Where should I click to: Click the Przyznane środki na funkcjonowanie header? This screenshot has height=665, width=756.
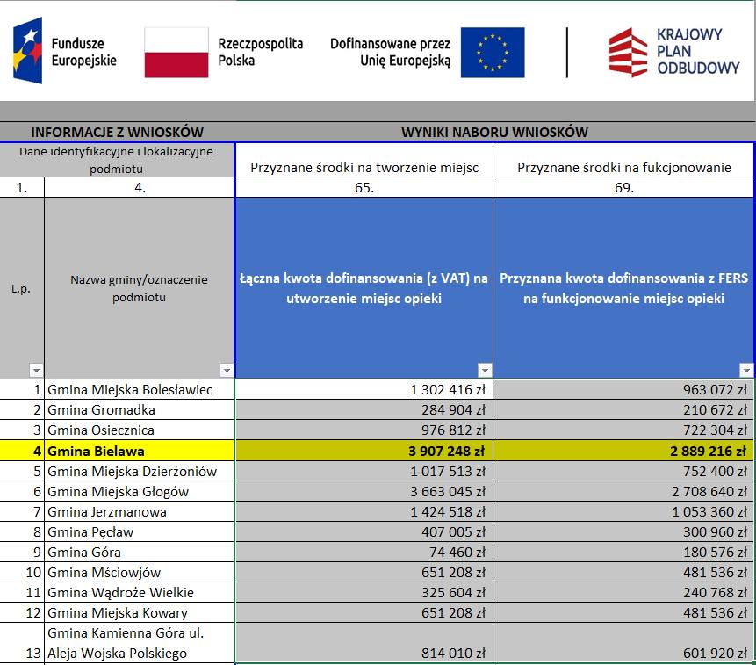pos(623,167)
